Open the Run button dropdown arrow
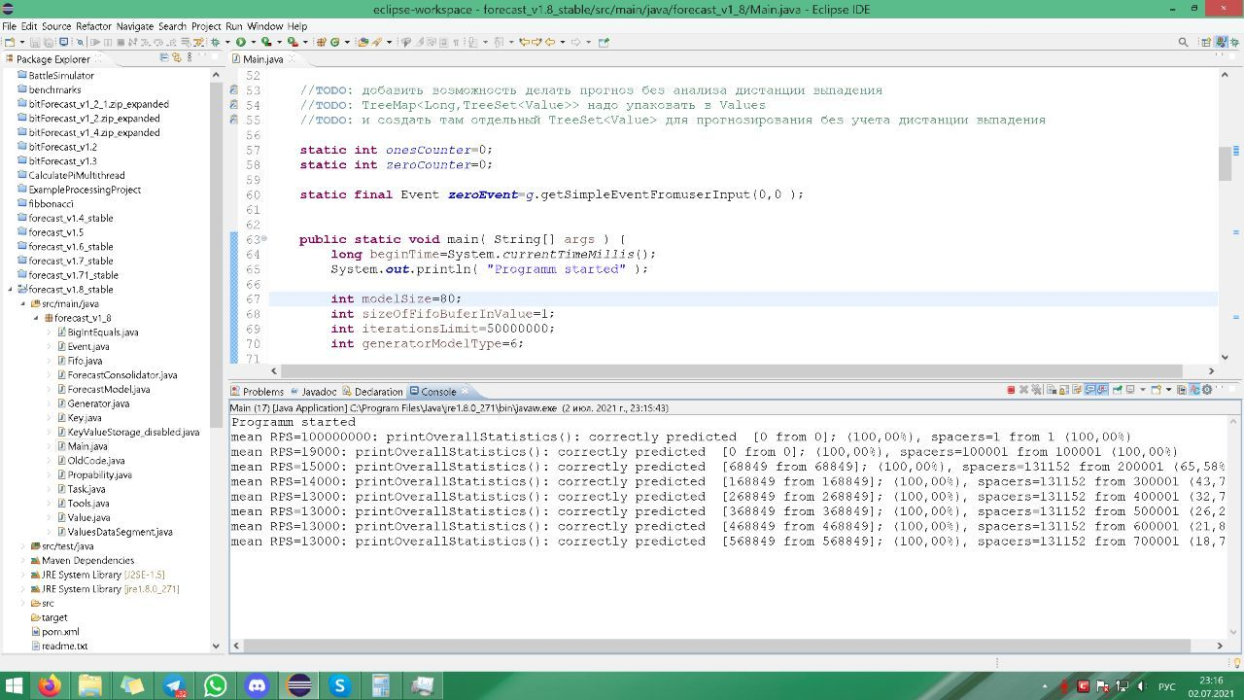Viewport: 1244px width, 700px height. click(252, 42)
